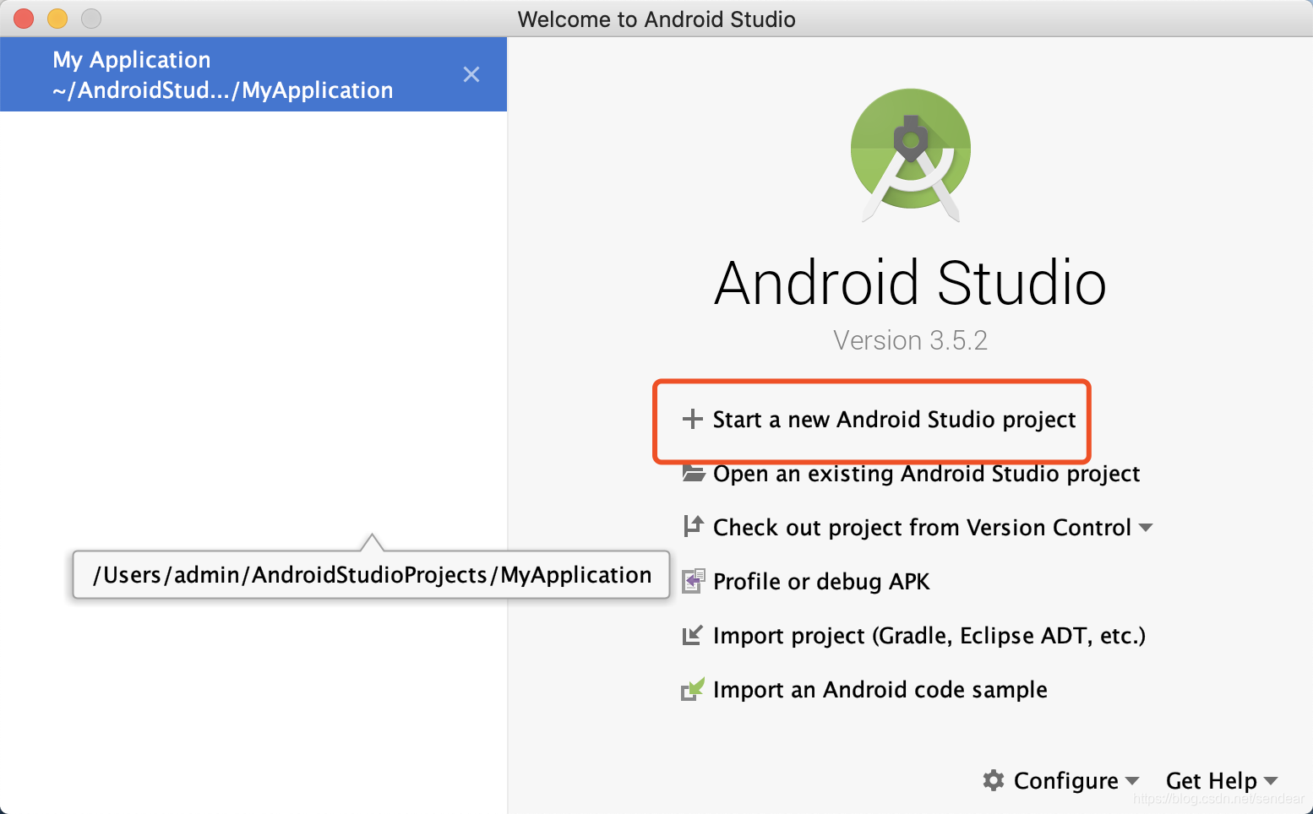Click the plus icon for new project
Viewport: 1313px width, 814px height.
pos(692,419)
